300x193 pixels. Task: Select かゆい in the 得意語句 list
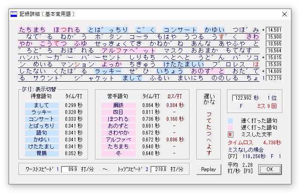click(42, 140)
